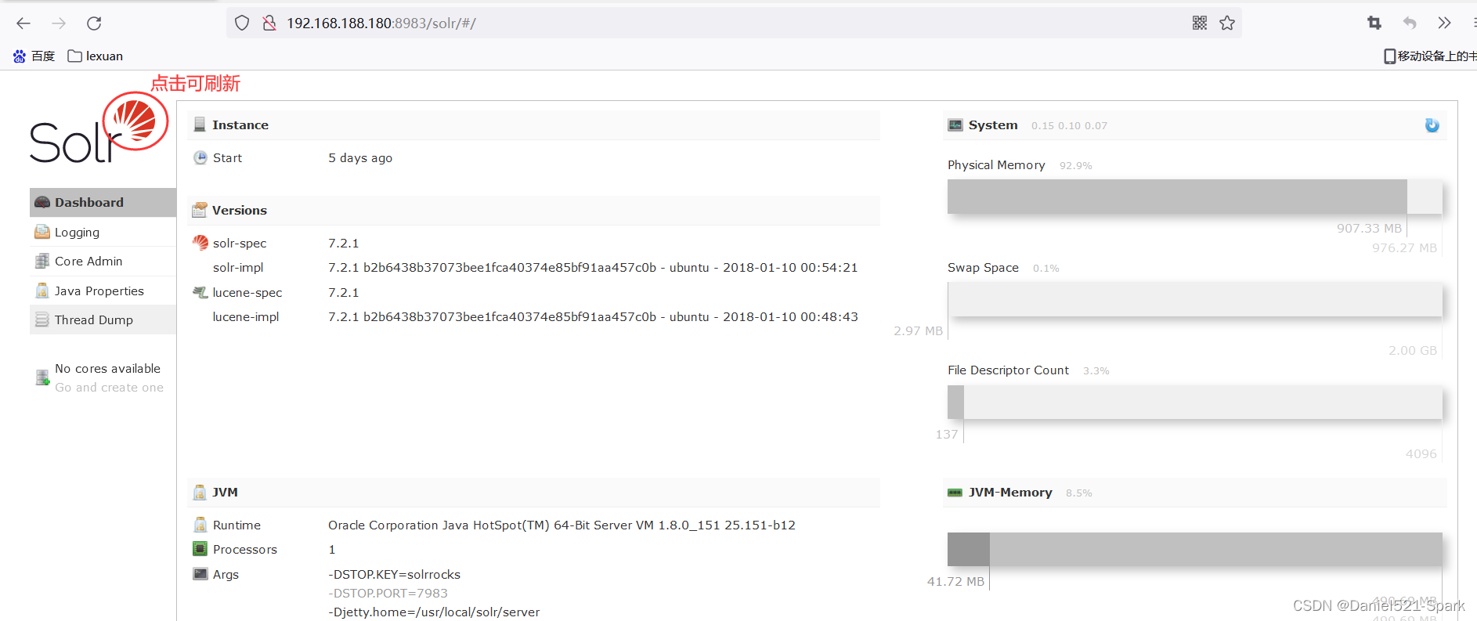Click the Instance server icon
This screenshot has width=1477, height=621.
[200, 125]
